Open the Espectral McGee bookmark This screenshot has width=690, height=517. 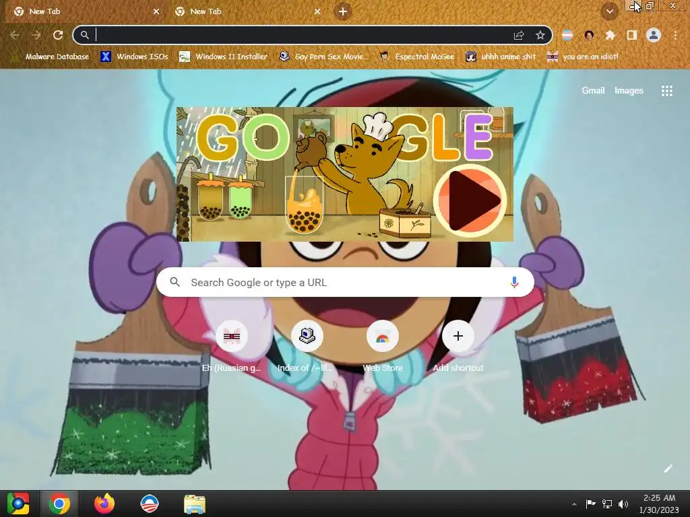click(x=416, y=57)
